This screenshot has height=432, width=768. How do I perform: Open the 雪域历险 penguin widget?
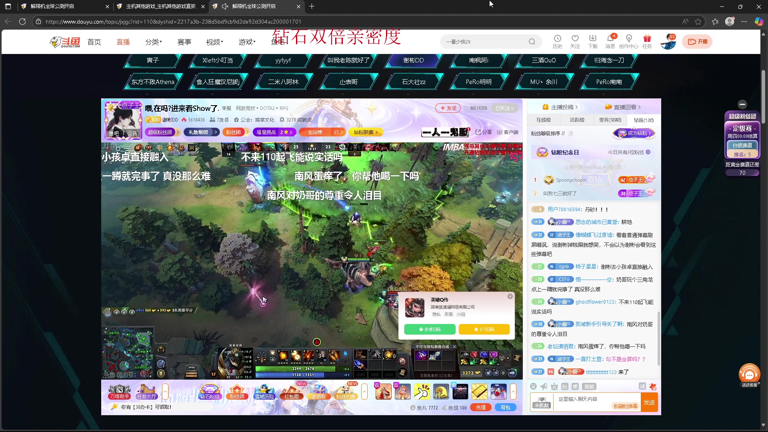click(264, 392)
